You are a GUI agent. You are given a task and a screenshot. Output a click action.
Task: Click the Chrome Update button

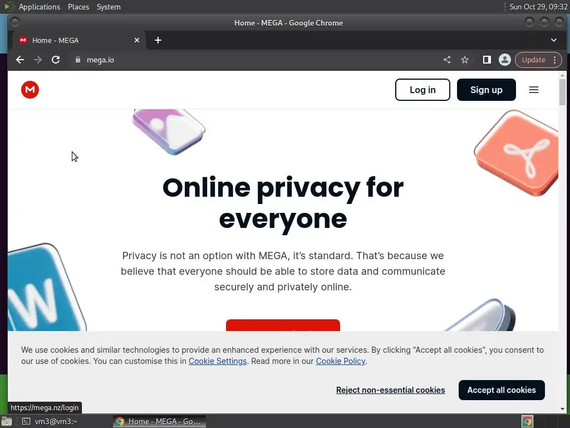tap(533, 60)
